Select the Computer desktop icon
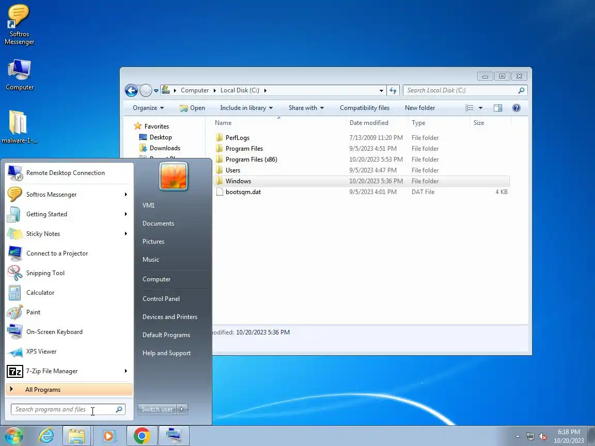The width and height of the screenshot is (595, 446). (x=19, y=75)
